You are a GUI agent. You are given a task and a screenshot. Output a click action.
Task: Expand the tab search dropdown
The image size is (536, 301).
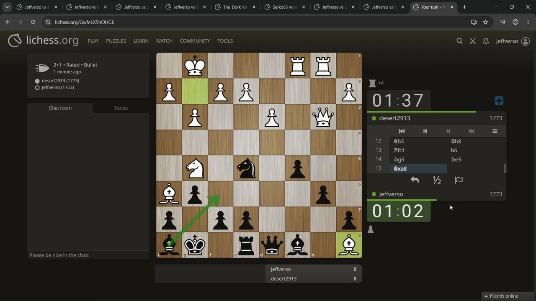(x=7, y=7)
